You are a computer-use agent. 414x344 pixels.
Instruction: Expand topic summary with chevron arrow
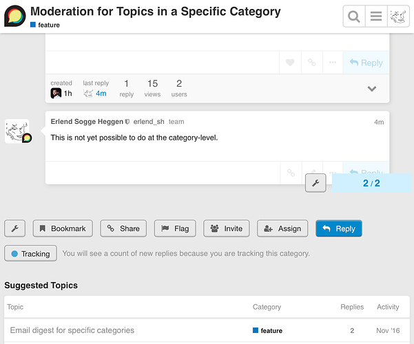[371, 89]
